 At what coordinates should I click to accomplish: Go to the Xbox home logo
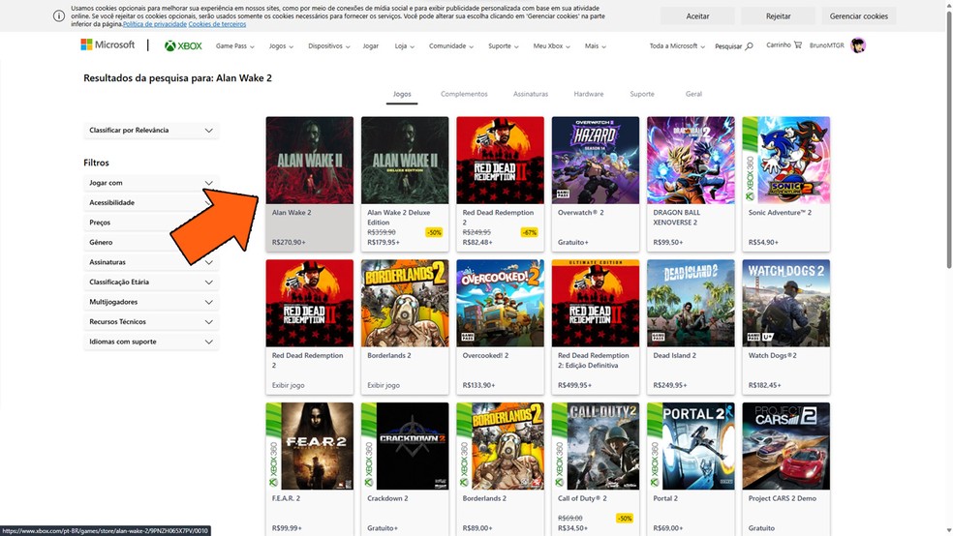pos(183,45)
